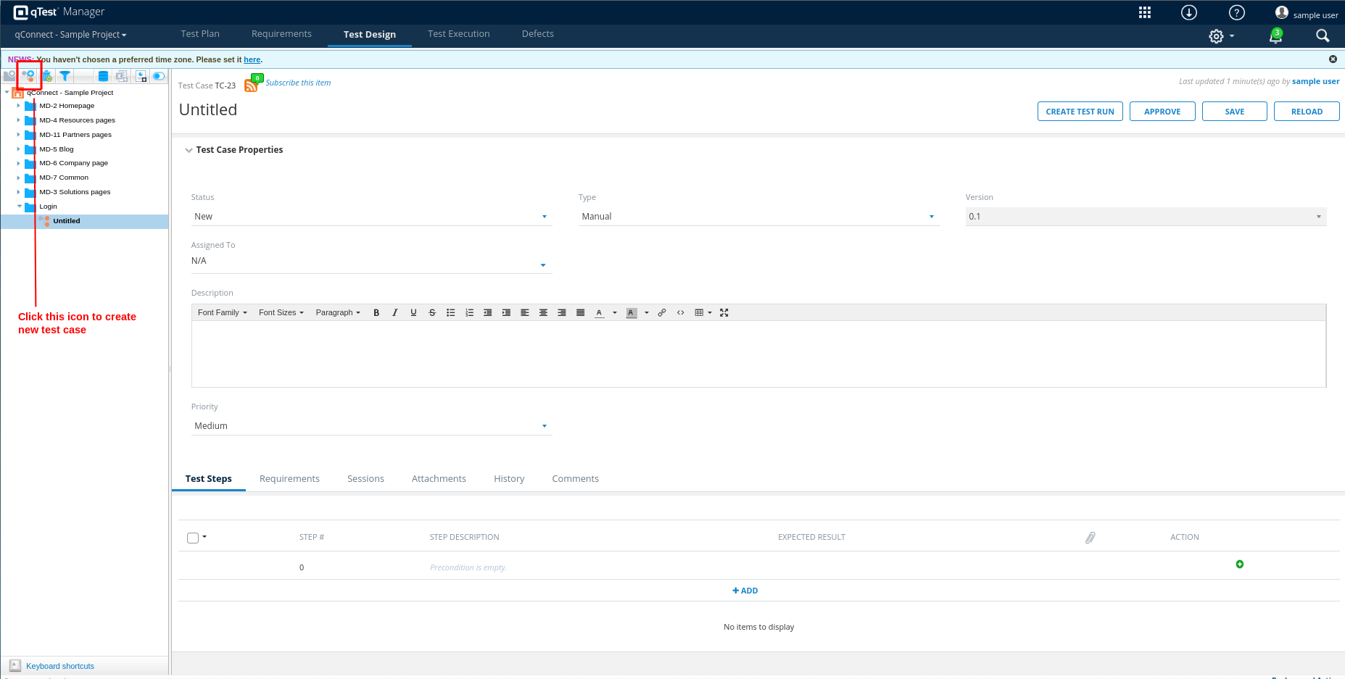Open the Attachments tab
Viewport: 1345px width, 679px height.
click(x=439, y=479)
